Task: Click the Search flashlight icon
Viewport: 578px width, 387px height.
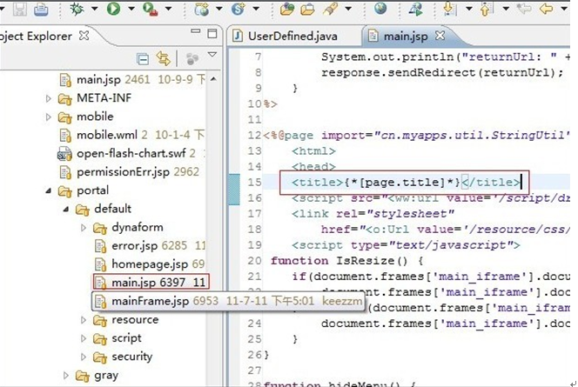Action: coord(330,9)
